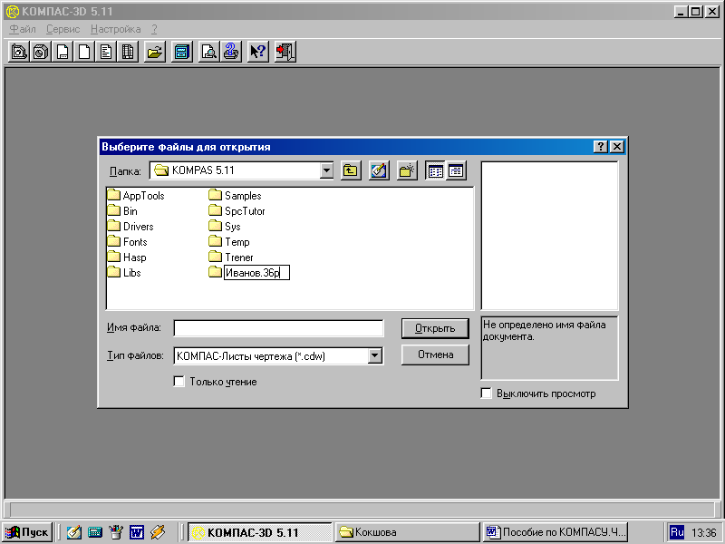
Task: Expand the 'Тип файлов' dropdown
Action: 375,355
